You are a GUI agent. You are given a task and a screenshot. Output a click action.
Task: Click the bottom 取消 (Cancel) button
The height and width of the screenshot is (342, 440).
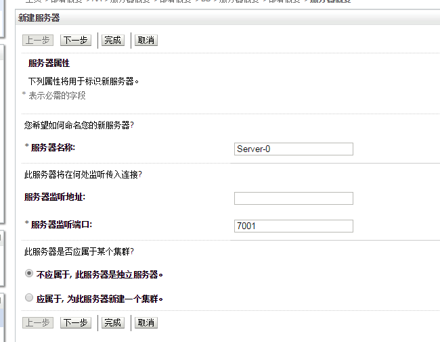(x=146, y=322)
